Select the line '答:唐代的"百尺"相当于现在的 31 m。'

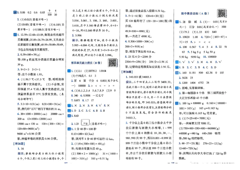coord(40,109)
